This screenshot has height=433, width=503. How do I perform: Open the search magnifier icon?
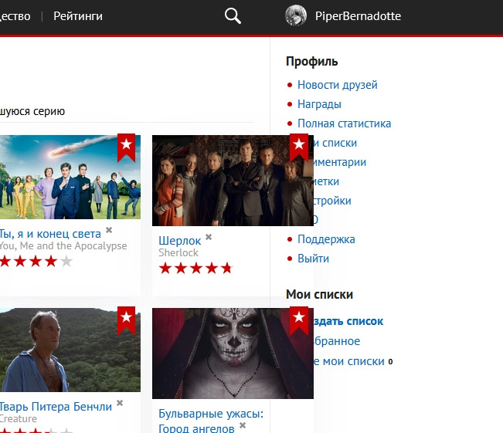233,16
